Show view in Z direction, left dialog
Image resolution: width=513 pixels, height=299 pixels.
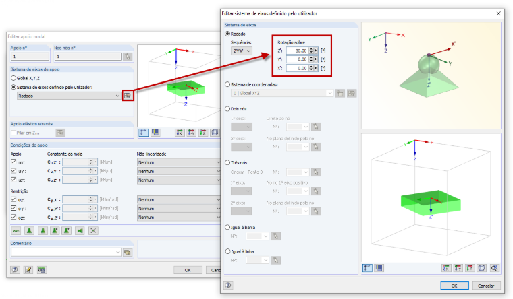(203, 133)
